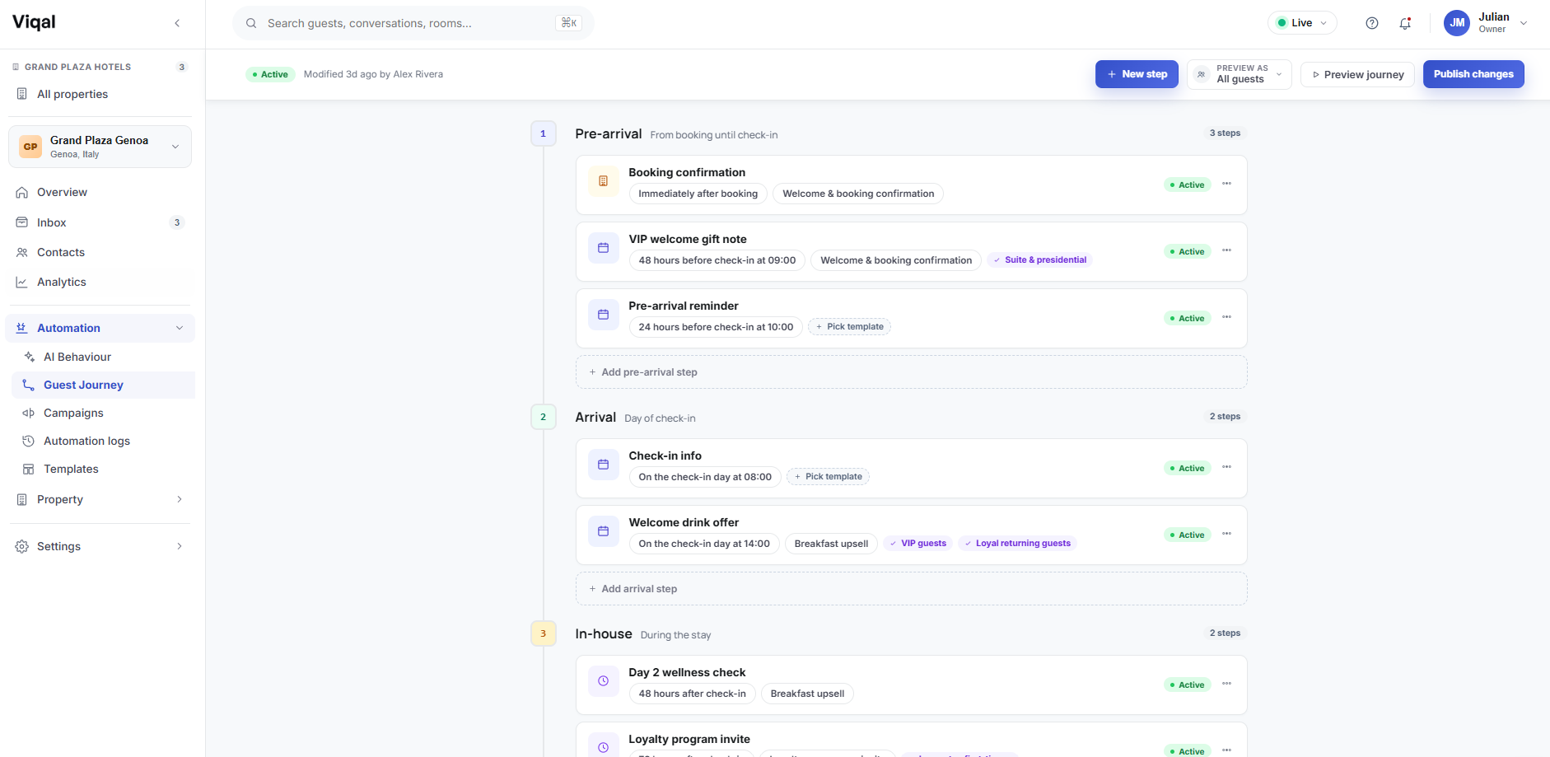
Task: Open the Grand Plaza Genoa property switcher
Action: (100, 147)
